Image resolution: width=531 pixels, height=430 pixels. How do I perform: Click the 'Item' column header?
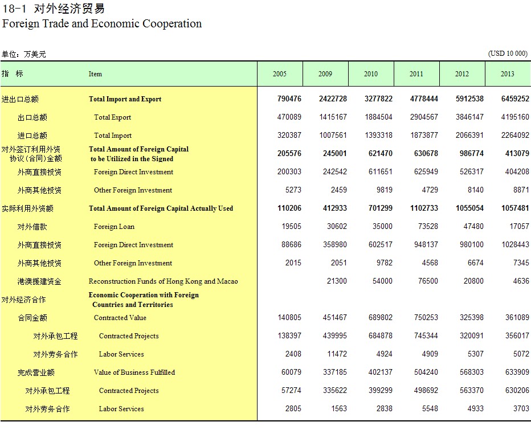(95, 74)
